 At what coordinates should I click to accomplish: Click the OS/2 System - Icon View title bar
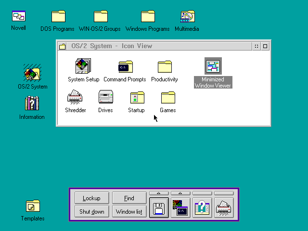[159, 46]
